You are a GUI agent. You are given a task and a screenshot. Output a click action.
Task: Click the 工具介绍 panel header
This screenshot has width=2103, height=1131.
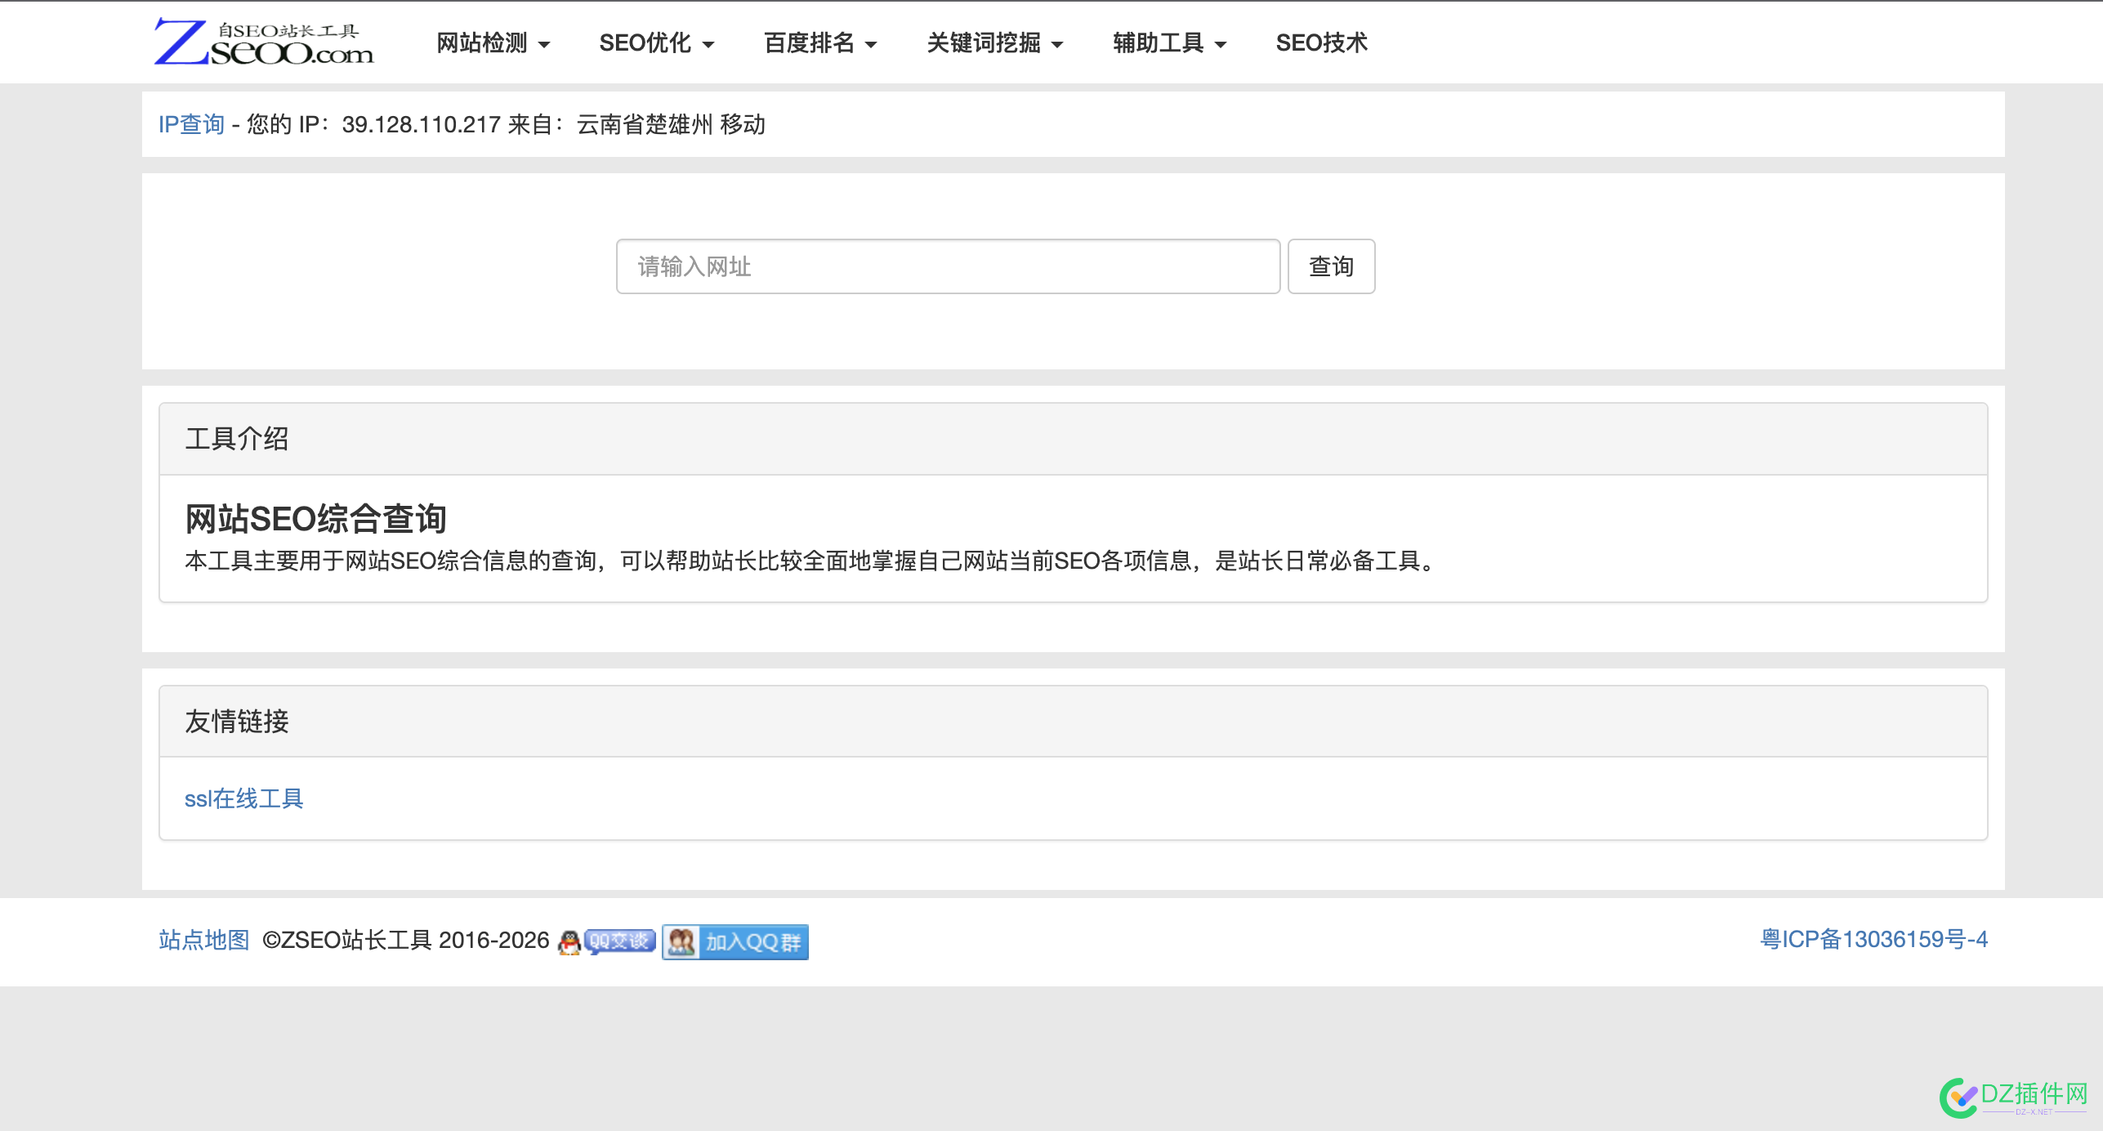[1073, 439]
